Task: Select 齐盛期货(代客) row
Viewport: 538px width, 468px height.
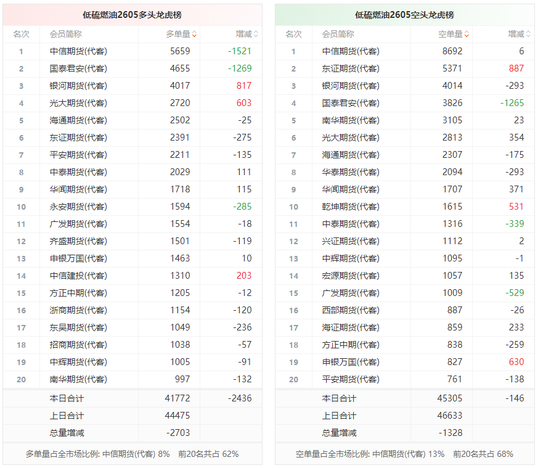Action: tap(132, 241)
